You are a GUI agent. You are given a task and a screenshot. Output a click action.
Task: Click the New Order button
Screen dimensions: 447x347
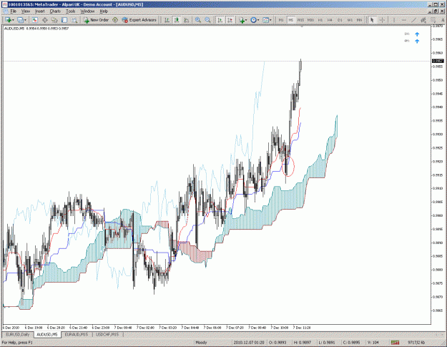click(96, 20)
